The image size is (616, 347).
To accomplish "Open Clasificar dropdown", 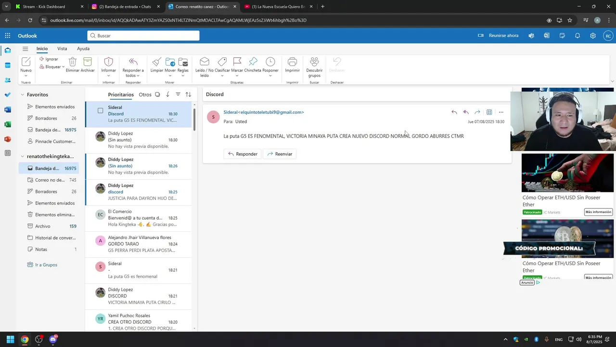I will pyautogui.click(x=222, y=76).
